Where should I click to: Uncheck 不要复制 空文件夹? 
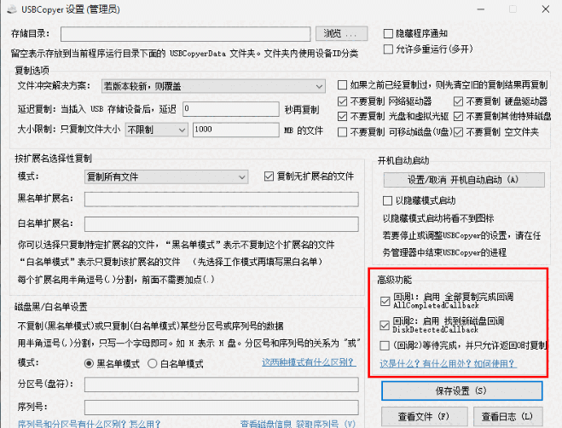point(458,132)
